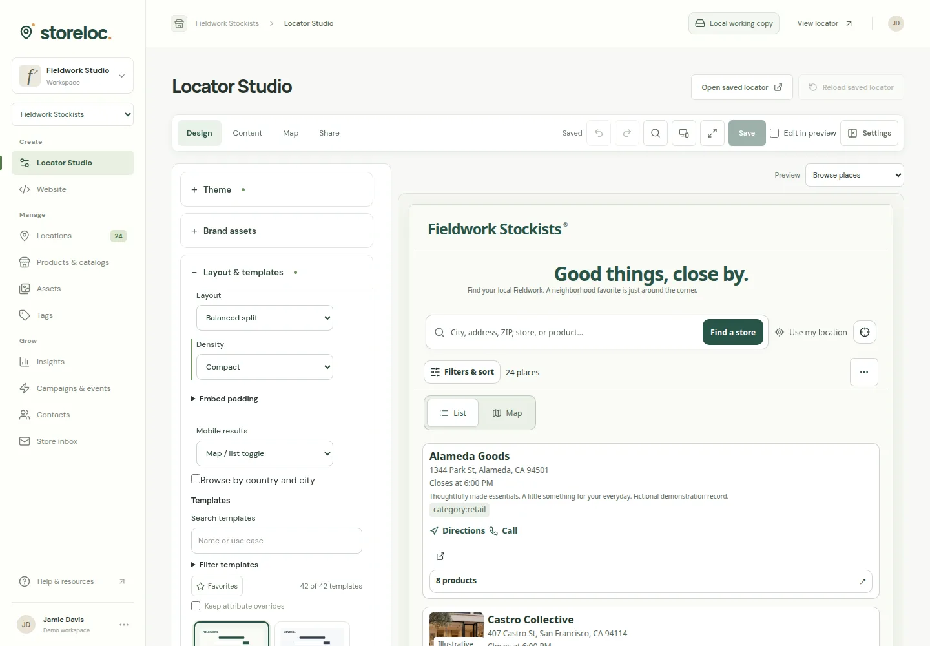Screen dimensions: 930x646
Task: Switch to the Content tab
Action: (247, 133)
